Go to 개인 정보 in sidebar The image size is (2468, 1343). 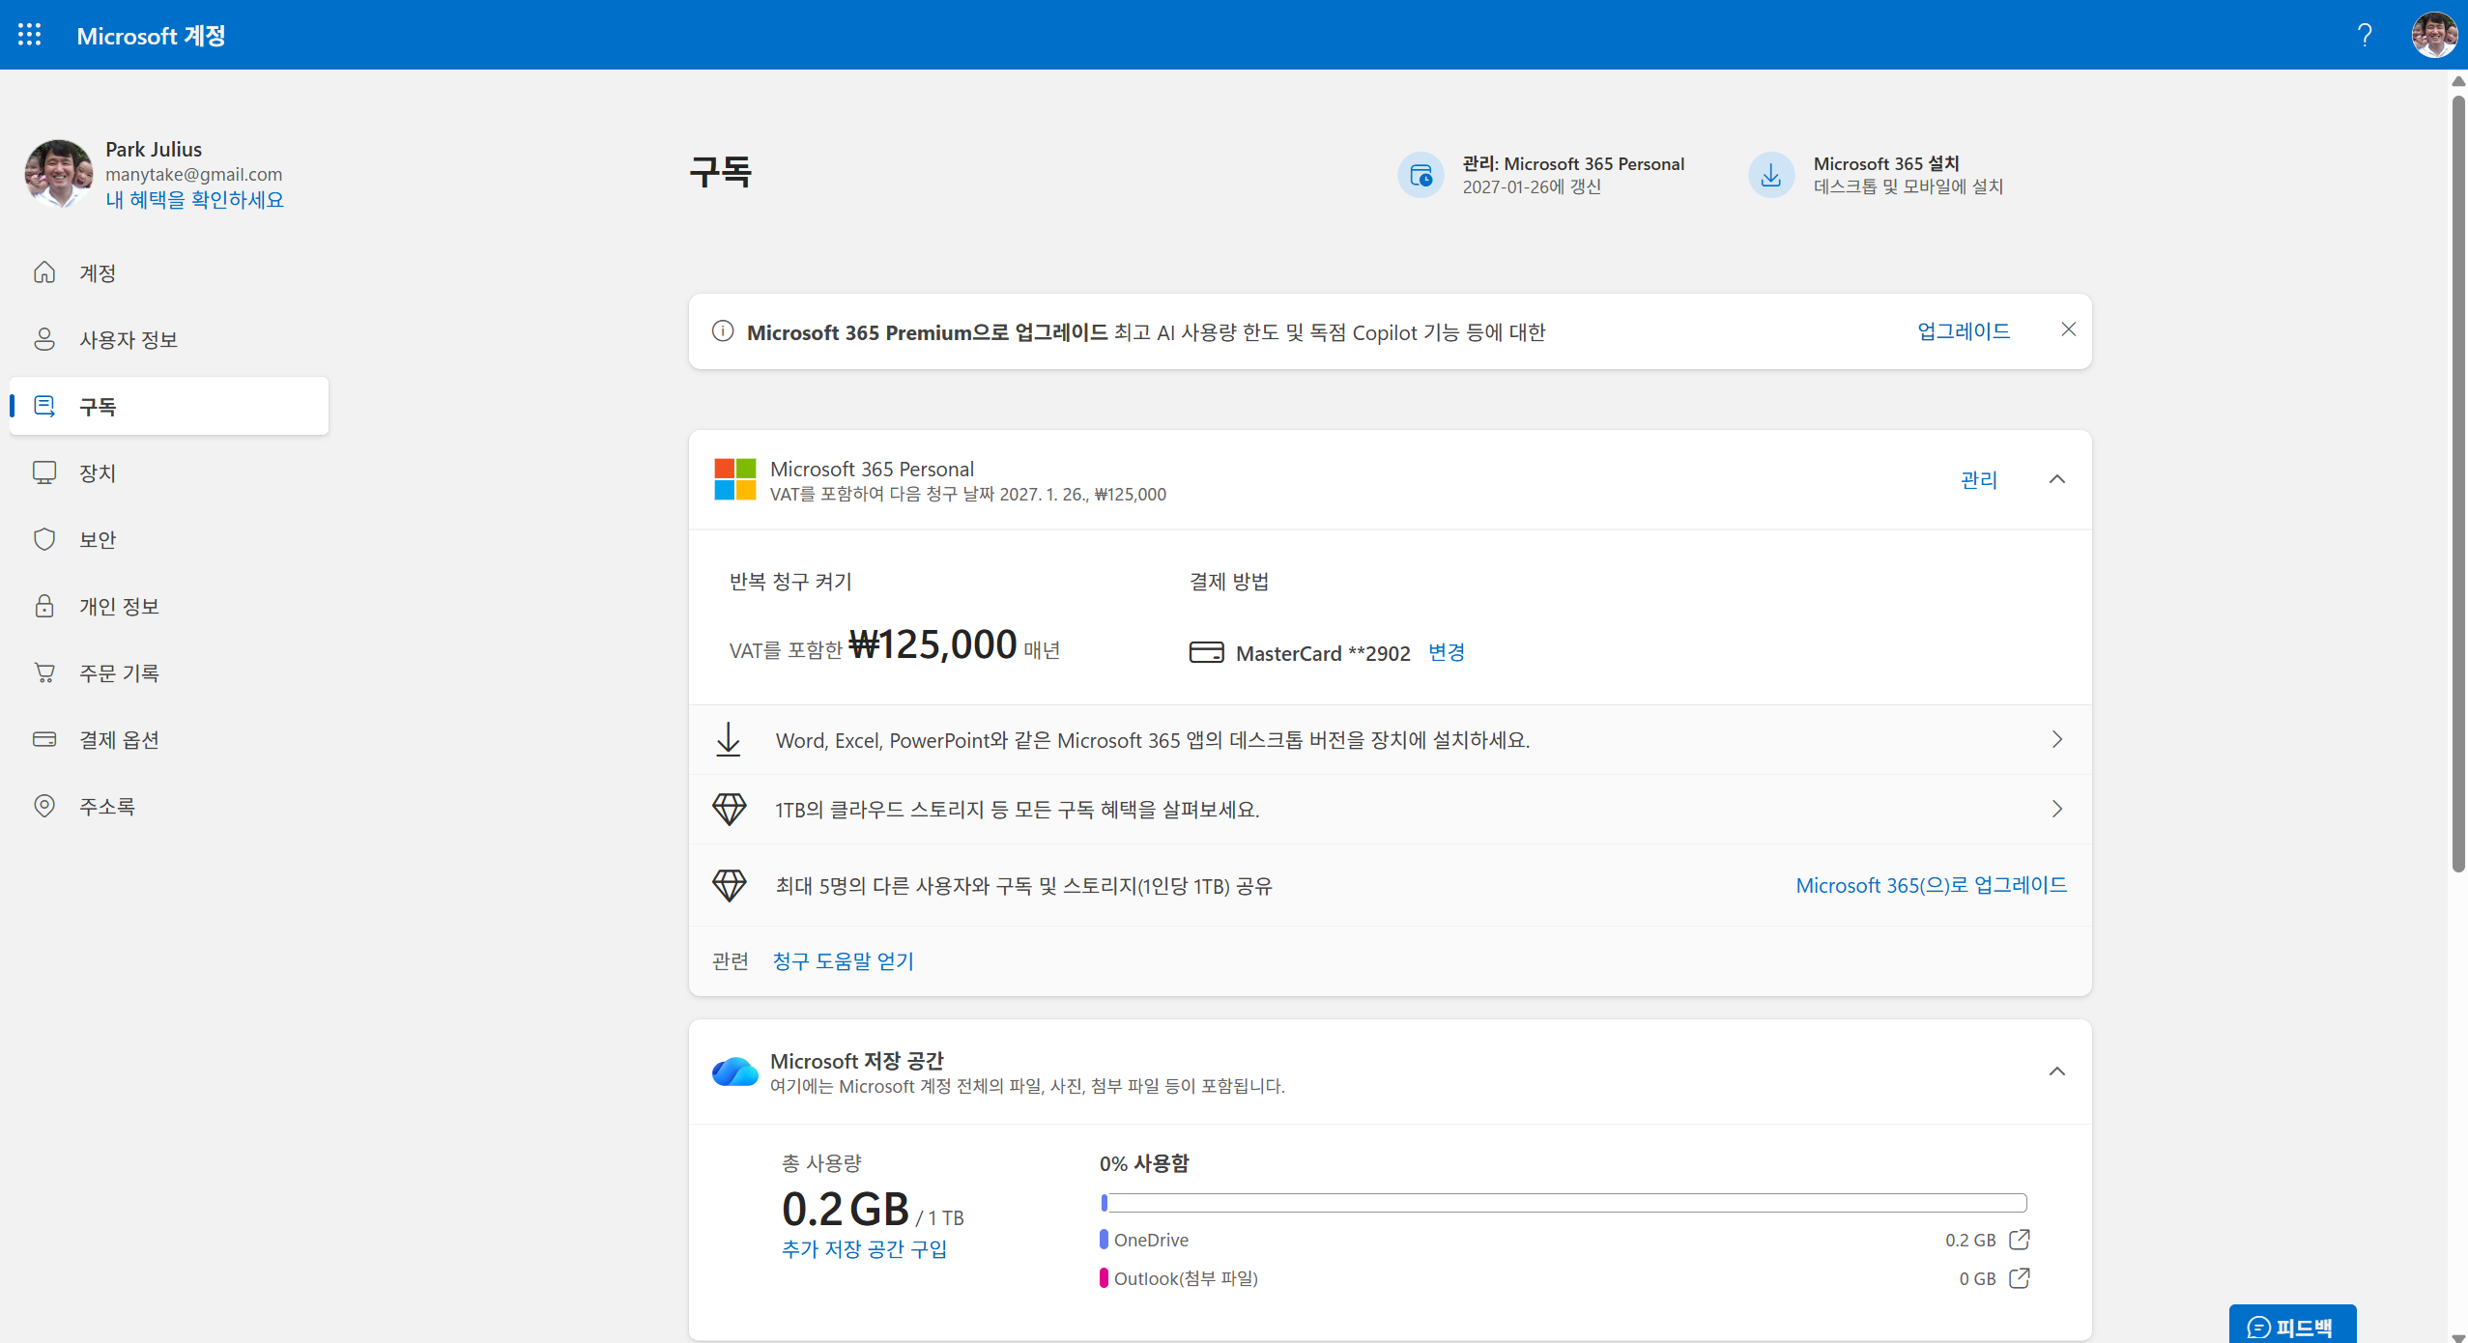tap(169, 606)
